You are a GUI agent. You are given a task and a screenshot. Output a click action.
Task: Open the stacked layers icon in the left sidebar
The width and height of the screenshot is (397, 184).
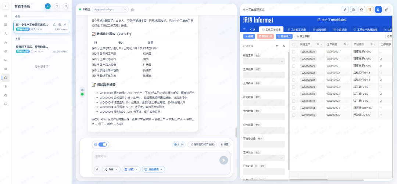click(6, 86)
